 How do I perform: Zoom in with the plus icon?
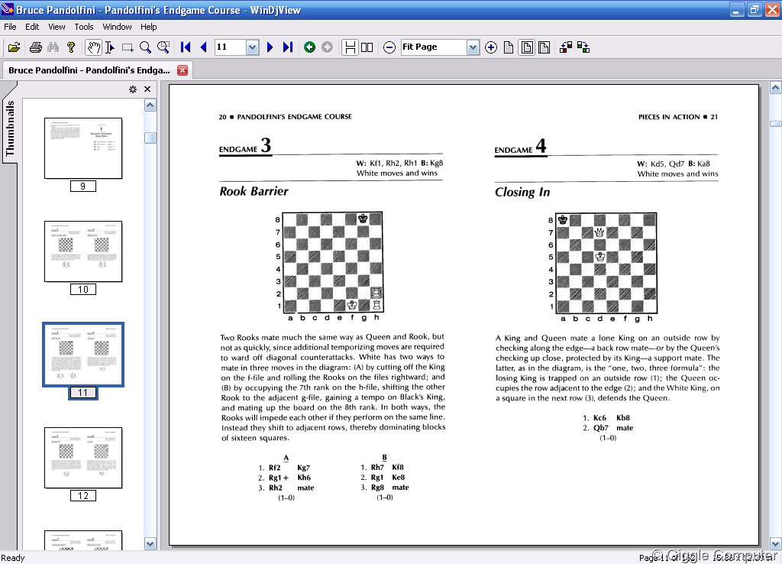point(491,47)
